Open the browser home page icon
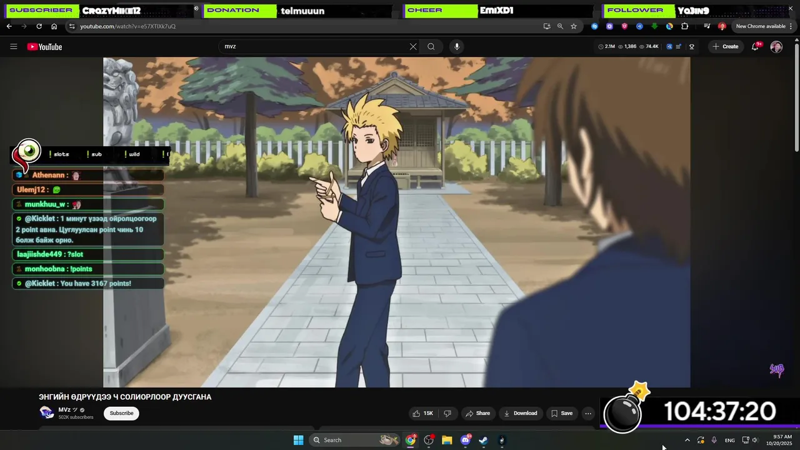The height and width of the screenshot is (450, 800). [x=54, y=26]
